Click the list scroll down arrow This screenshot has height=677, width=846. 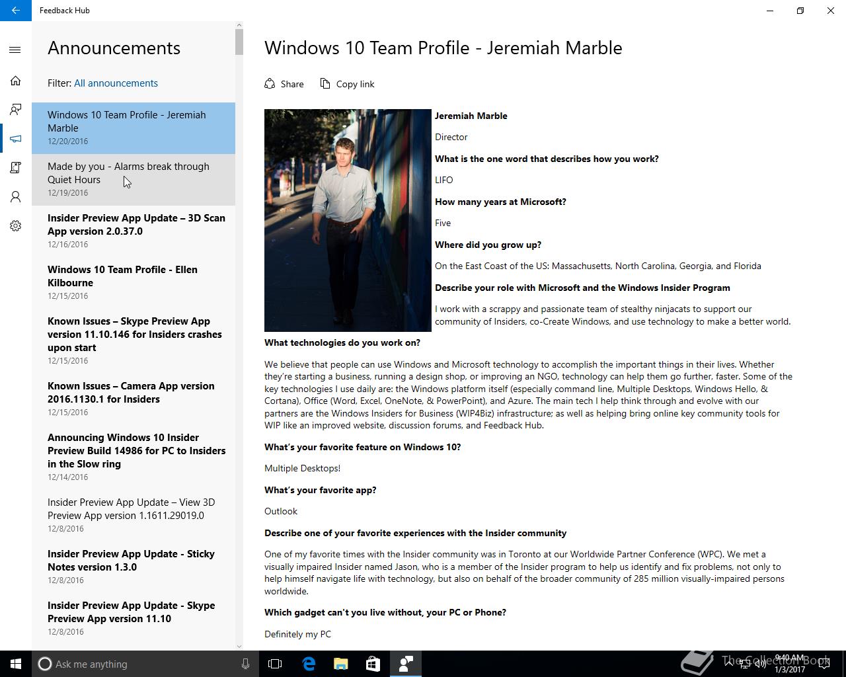239,646
